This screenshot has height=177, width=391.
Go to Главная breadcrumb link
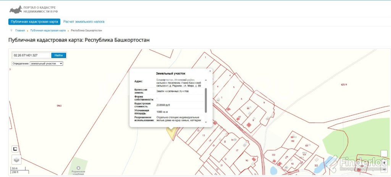coord(20,30)
